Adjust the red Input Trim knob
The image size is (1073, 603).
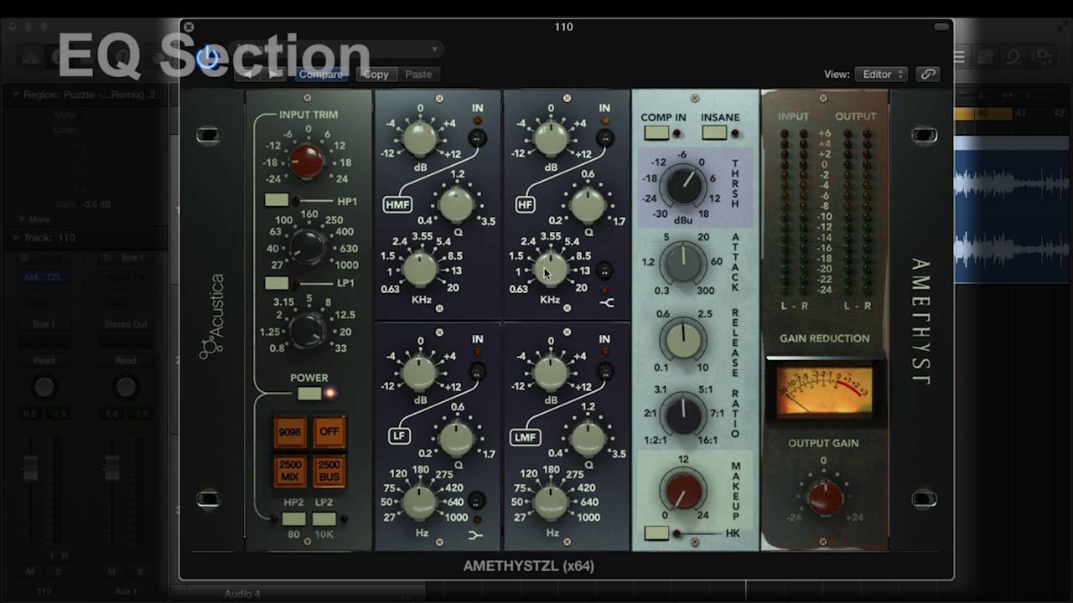tap(306, 160)
